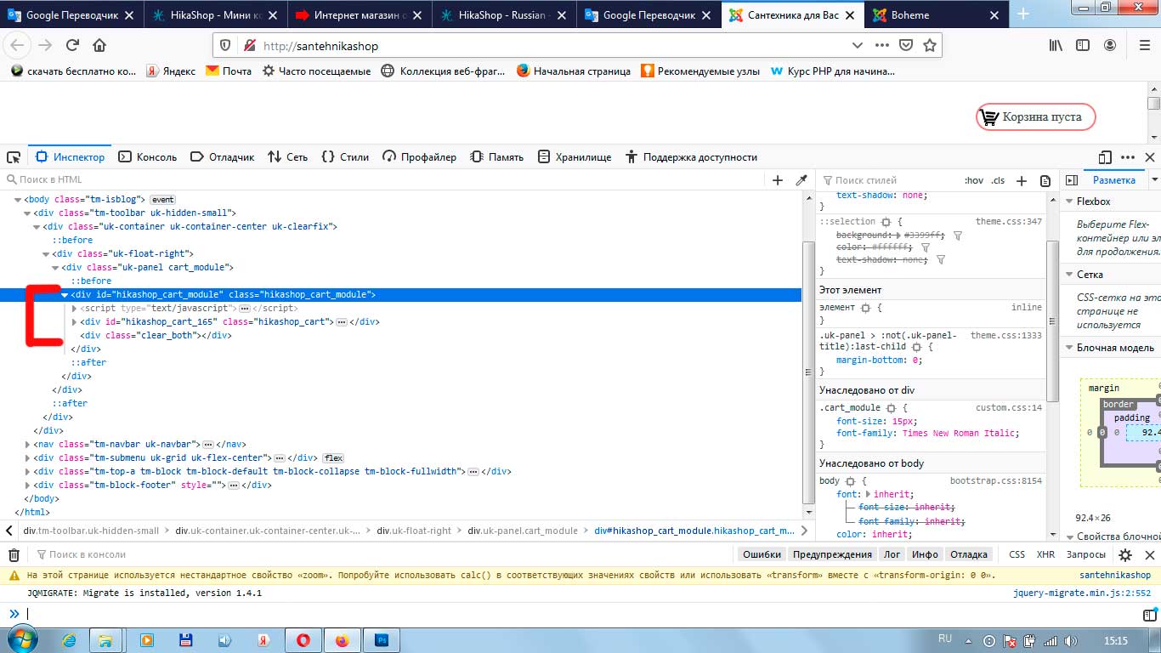
Task: Reload the page in browser
Action: pyautogui.click(x=72, y=46)
